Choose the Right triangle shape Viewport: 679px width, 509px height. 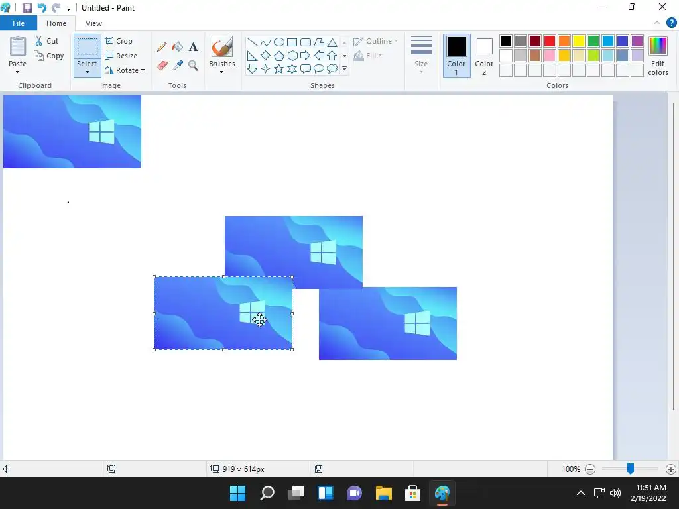click(252, 56)
